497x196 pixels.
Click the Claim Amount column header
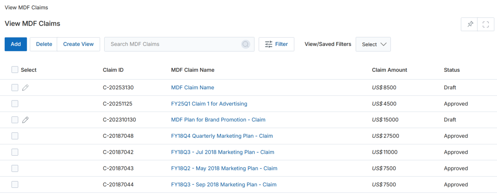pyautogui.click(x=390, y=70)
